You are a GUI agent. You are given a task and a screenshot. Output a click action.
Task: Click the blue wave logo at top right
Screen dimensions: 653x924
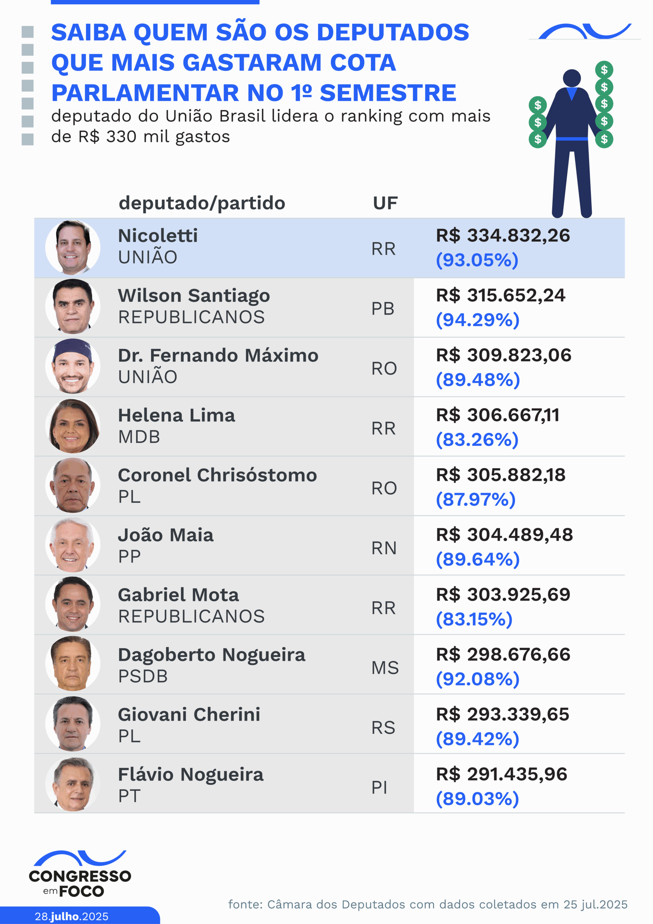pyautogui.click(x=584, y=32)
